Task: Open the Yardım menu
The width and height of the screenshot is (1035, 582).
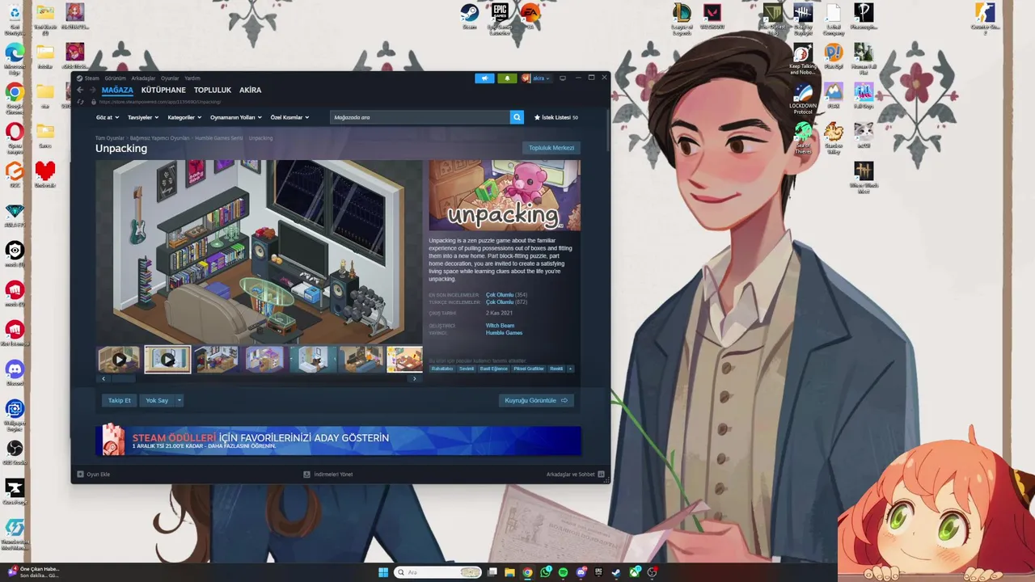Action: click(x=192, y=78)
